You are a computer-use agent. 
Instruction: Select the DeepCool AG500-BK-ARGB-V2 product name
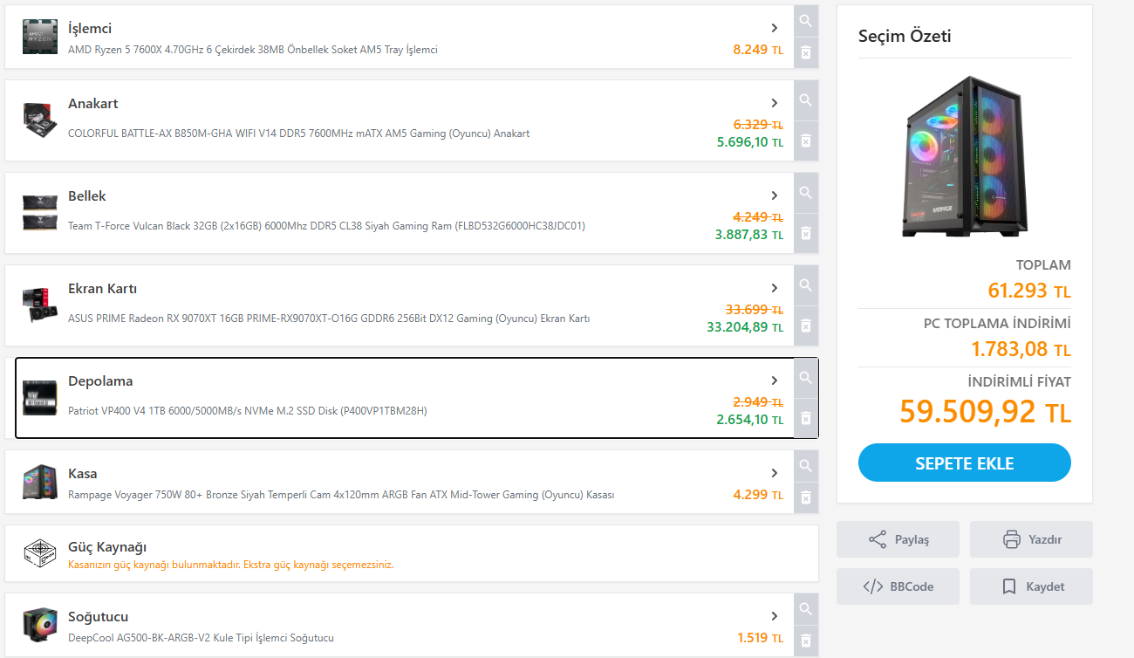(x=202, y=638)
